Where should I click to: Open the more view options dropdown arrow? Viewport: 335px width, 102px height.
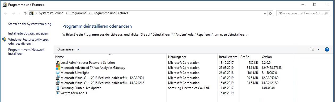click(x=318, y=49)
